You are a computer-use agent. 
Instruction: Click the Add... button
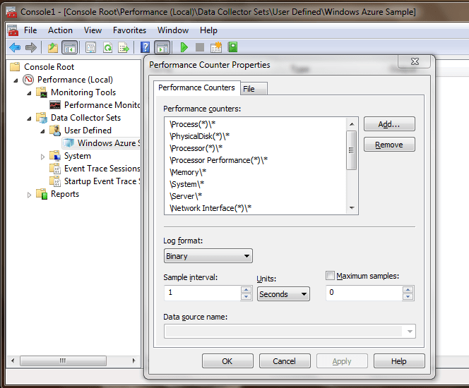[389, 124]
